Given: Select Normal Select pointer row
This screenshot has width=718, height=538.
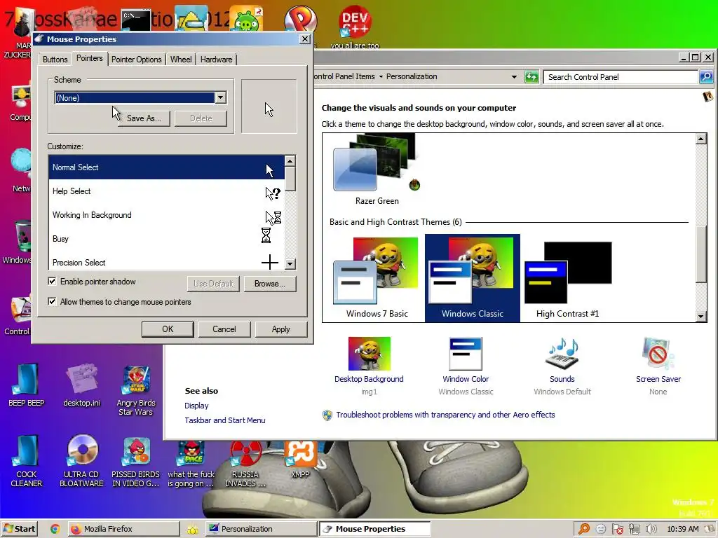Looking at the screenshot, I should click(x=166, y=167).
